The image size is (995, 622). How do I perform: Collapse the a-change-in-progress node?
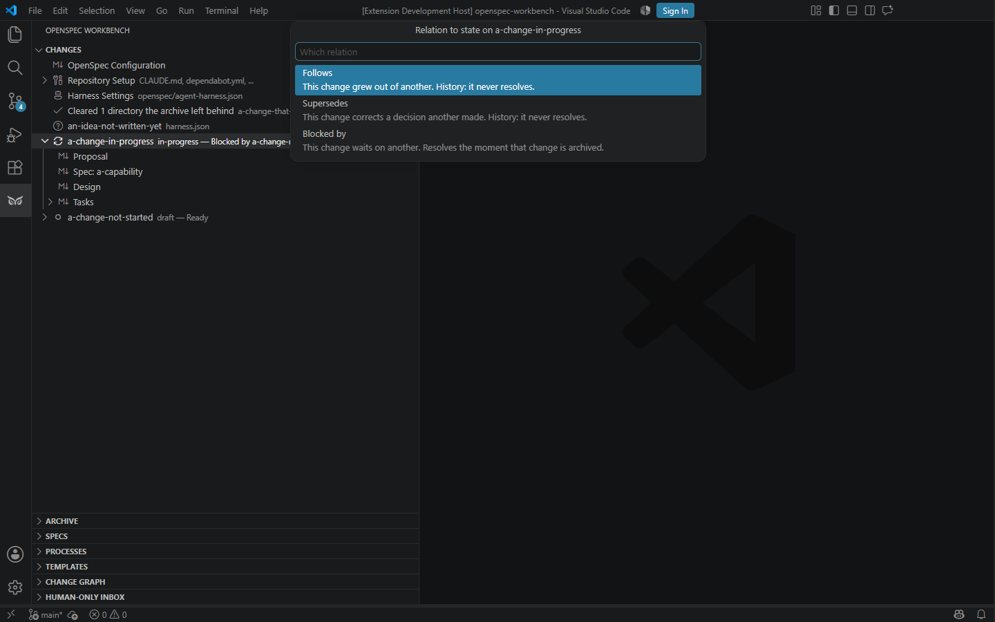tap(45, 141)
